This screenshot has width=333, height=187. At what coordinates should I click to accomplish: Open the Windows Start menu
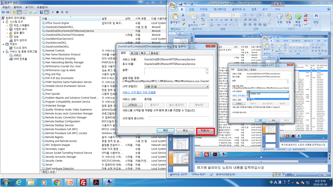[6, 182]
